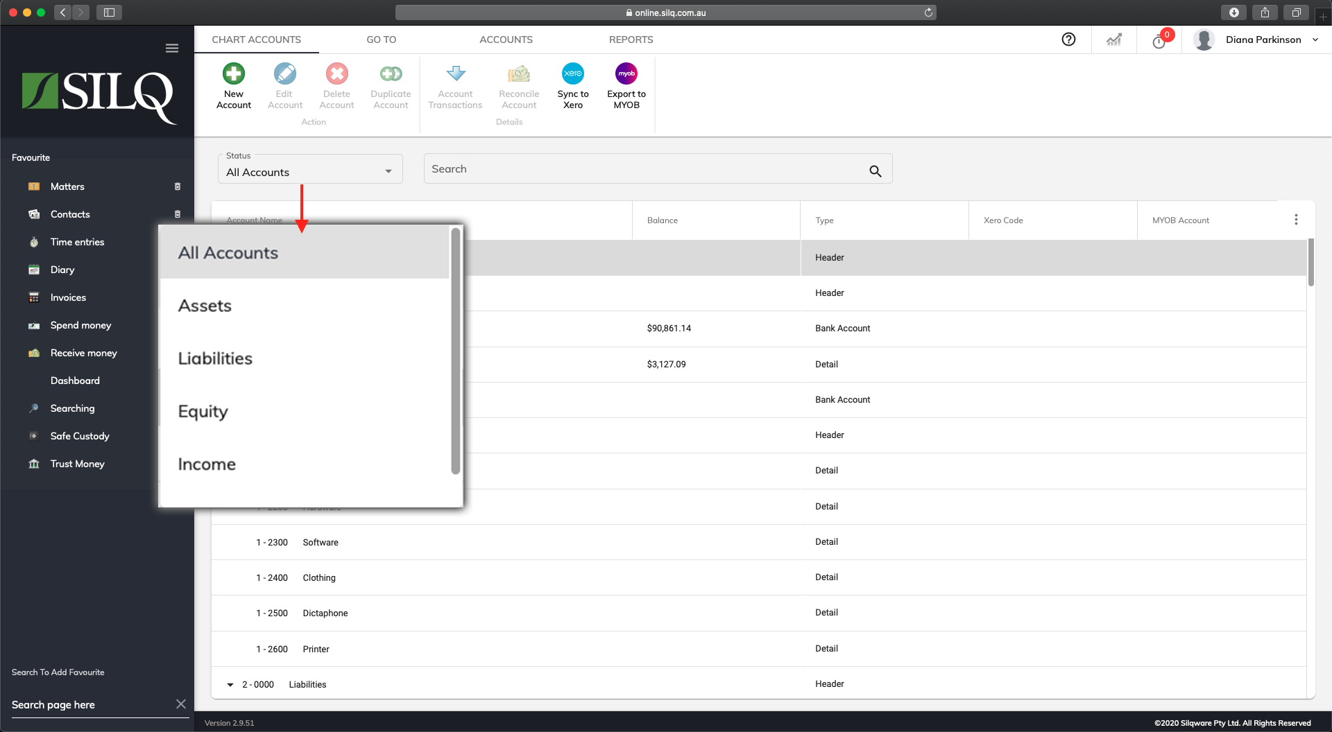This screenshot has width=1332, height=732.
Task: Click the Matters sidebar icon
Action: 34,186
